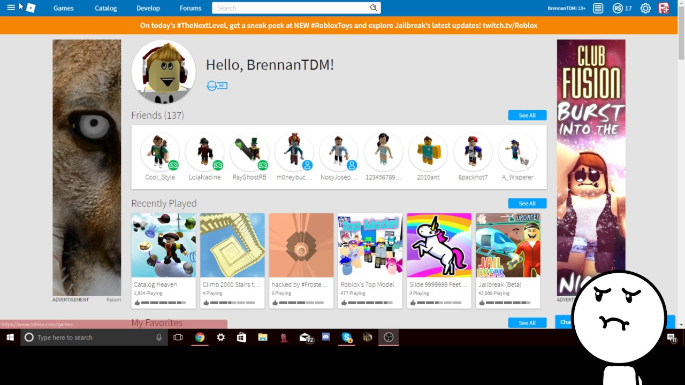The height and width of the screenshot is (385, 685).
Task: Open the Climb 2000 Stairs game thumbnail
Action: click(232, 245)
